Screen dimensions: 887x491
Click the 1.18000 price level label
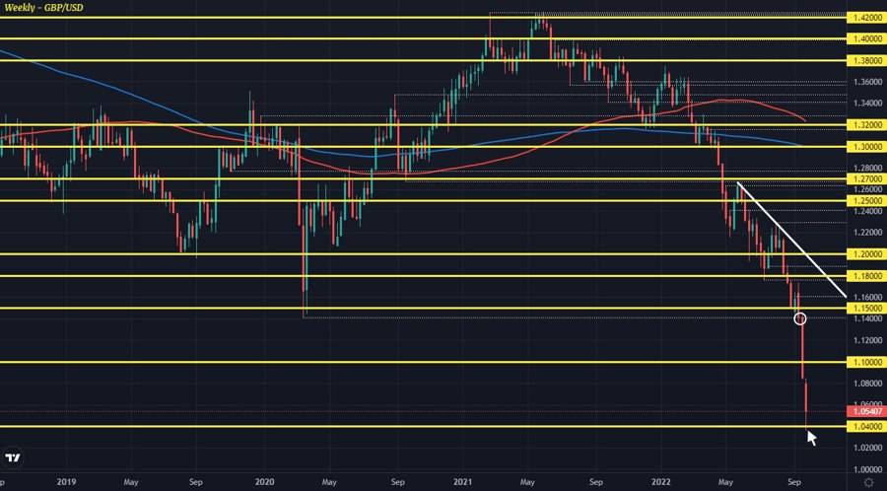coord(866,276)
